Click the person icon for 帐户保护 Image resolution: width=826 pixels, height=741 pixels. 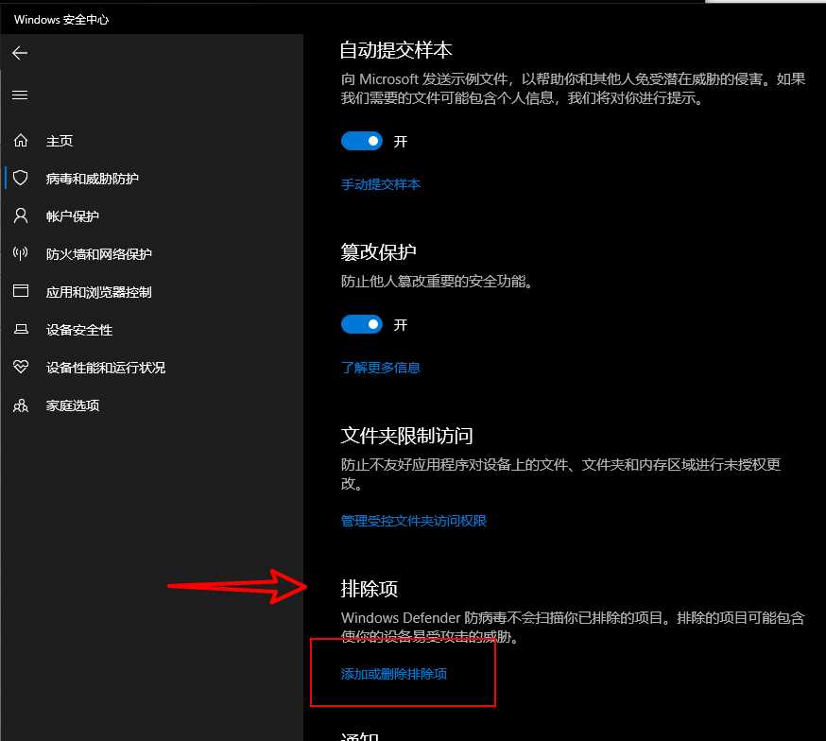[21, 215]
